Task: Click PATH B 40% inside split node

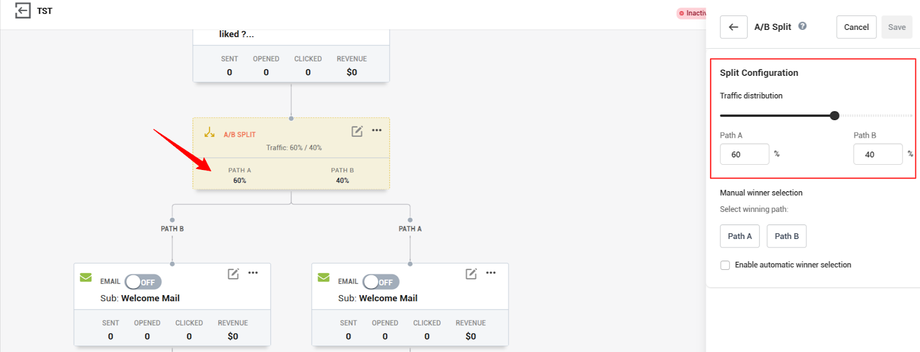Action: pos(343,175)
